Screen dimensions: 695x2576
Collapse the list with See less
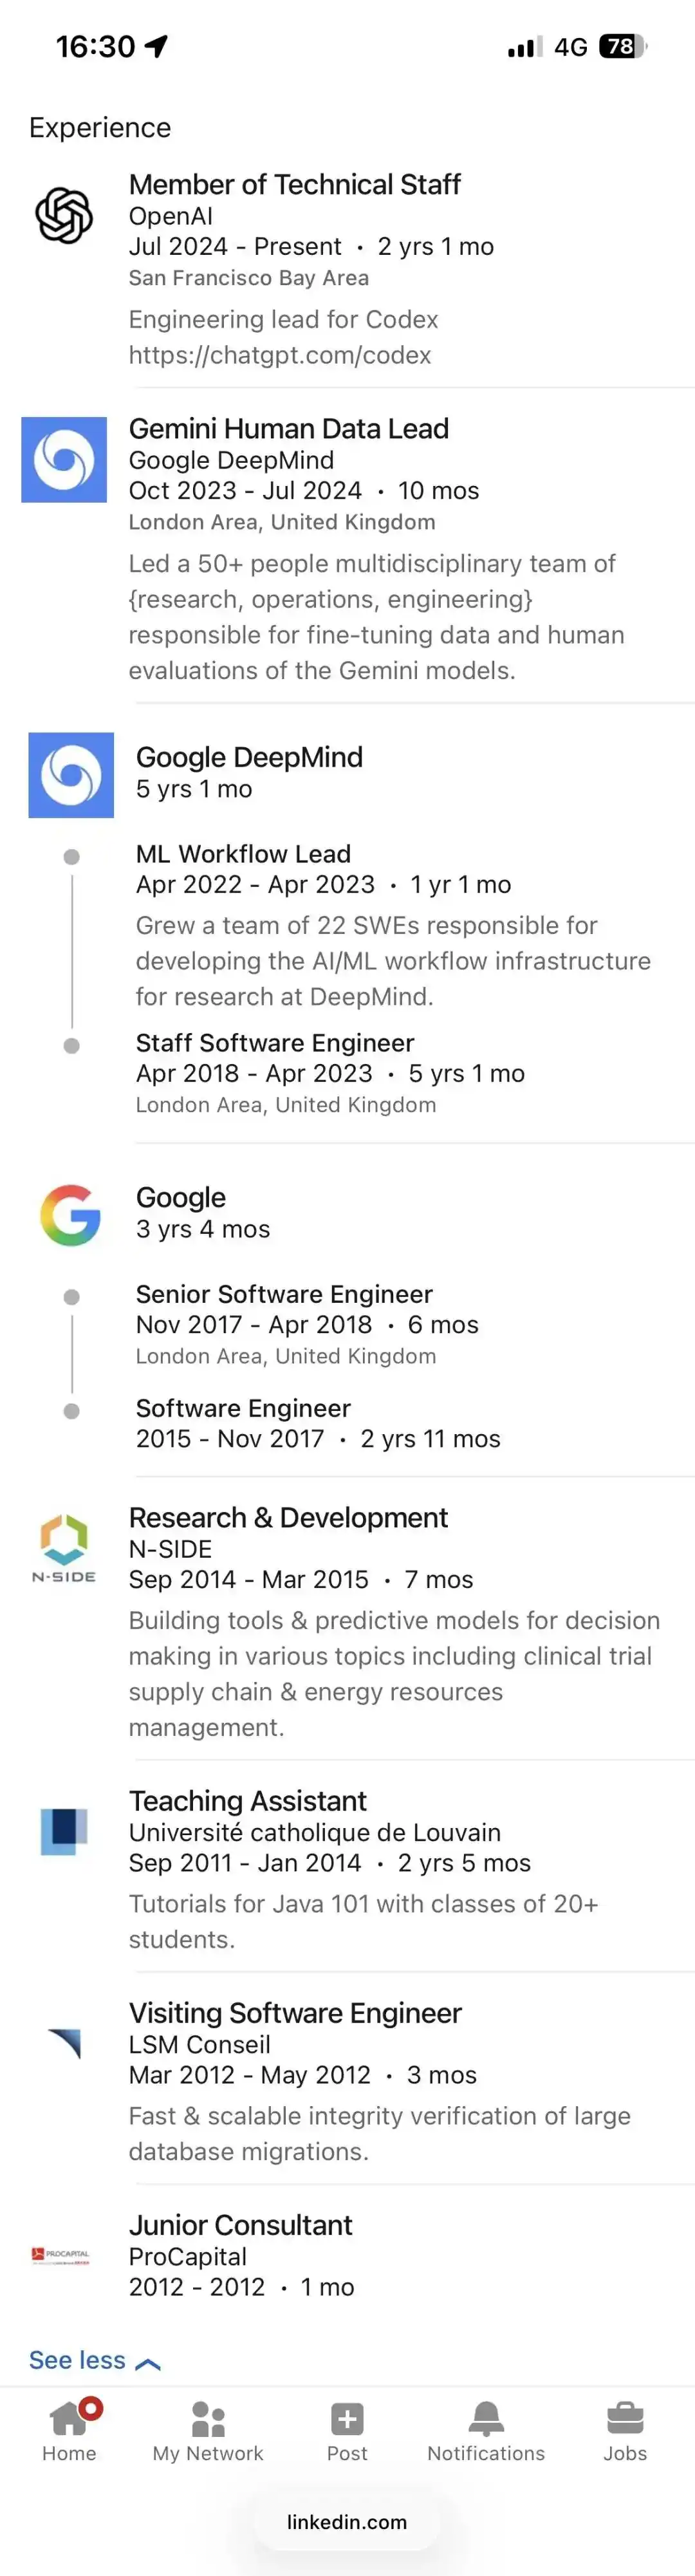click(x=77, y=2361)
